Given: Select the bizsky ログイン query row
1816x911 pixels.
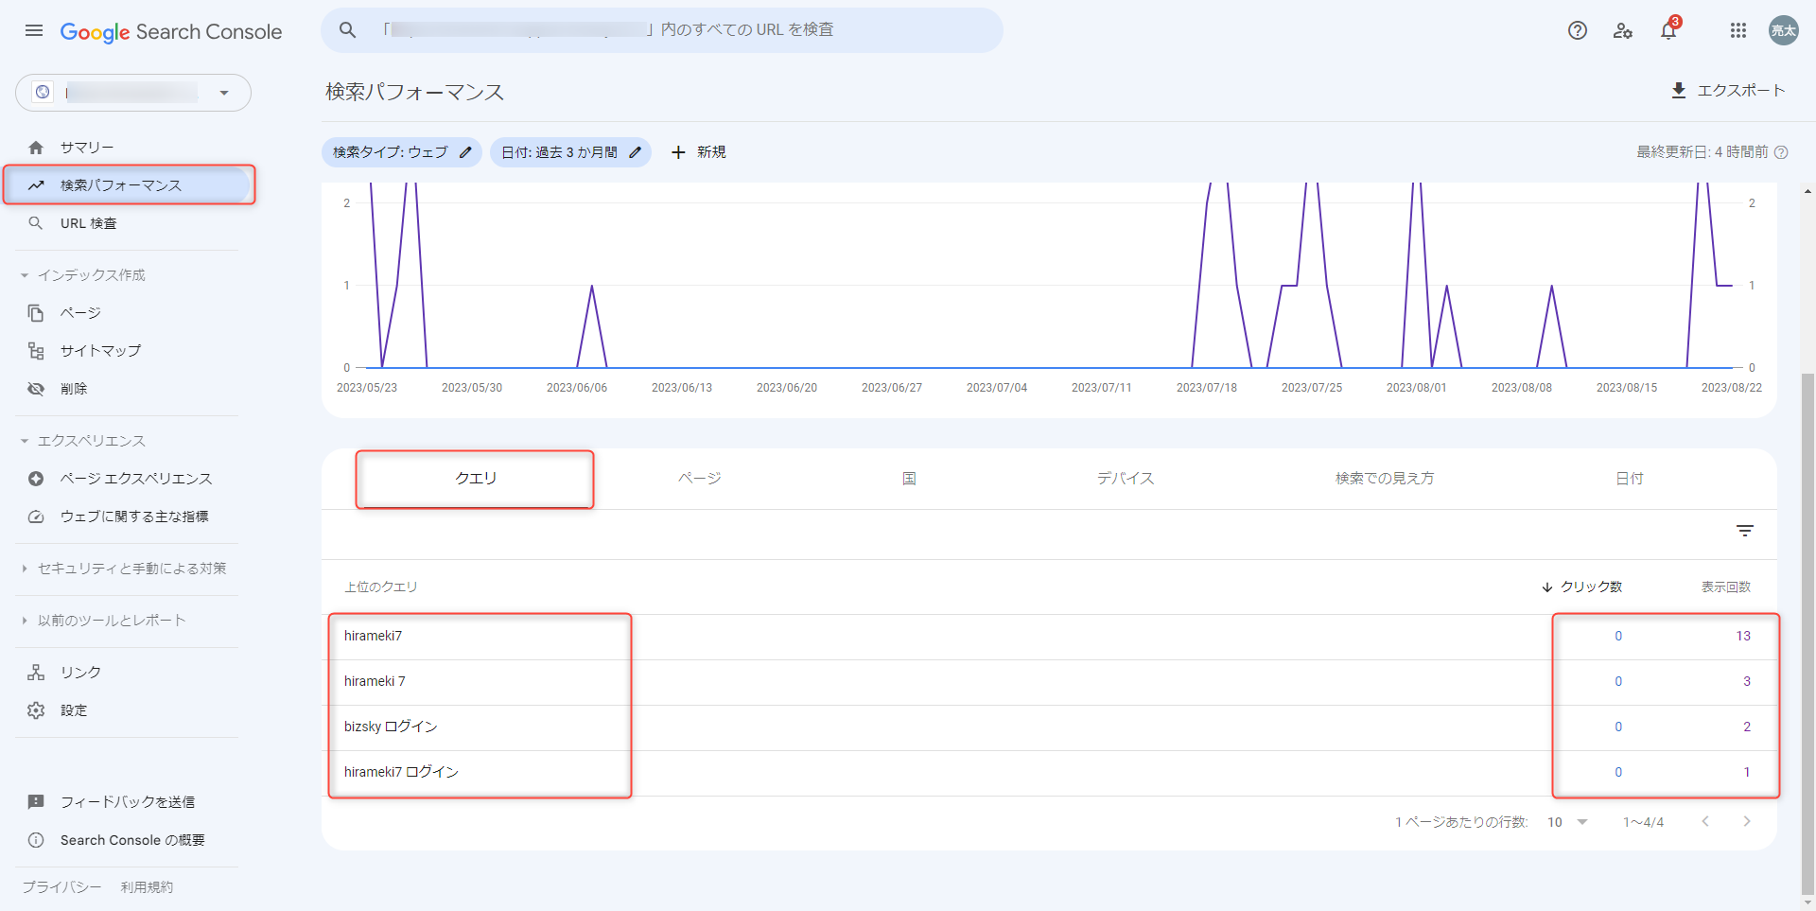Looking at the screenshot, I should click(x=1049, y=727).
